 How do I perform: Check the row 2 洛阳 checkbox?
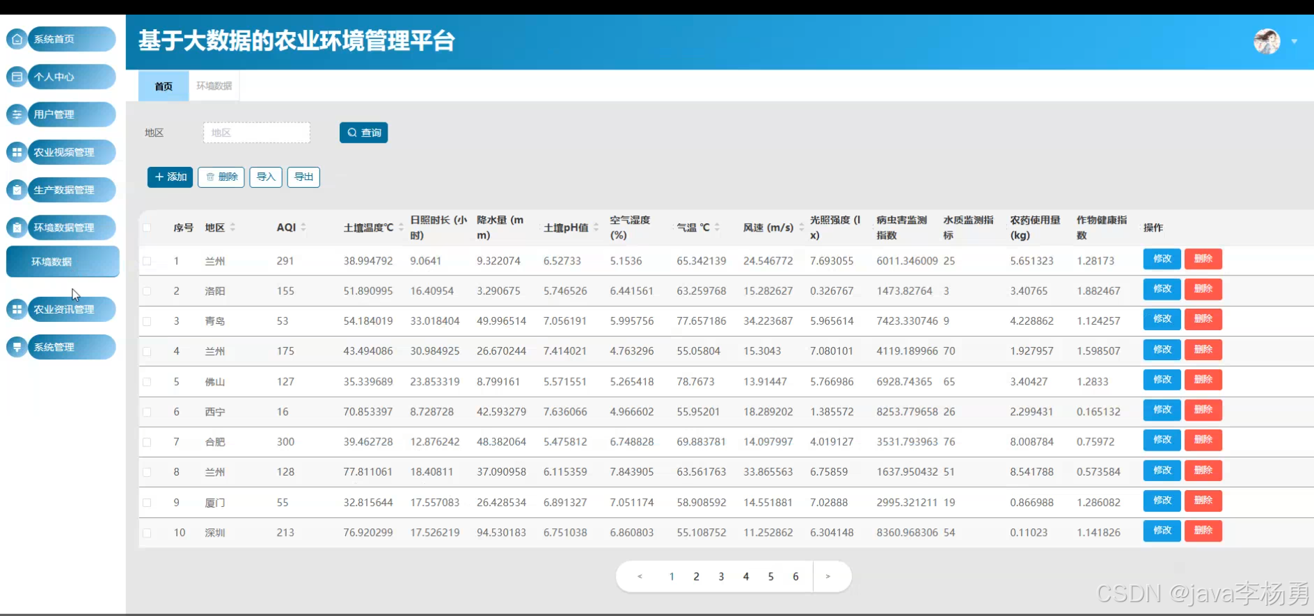point(147,291)
